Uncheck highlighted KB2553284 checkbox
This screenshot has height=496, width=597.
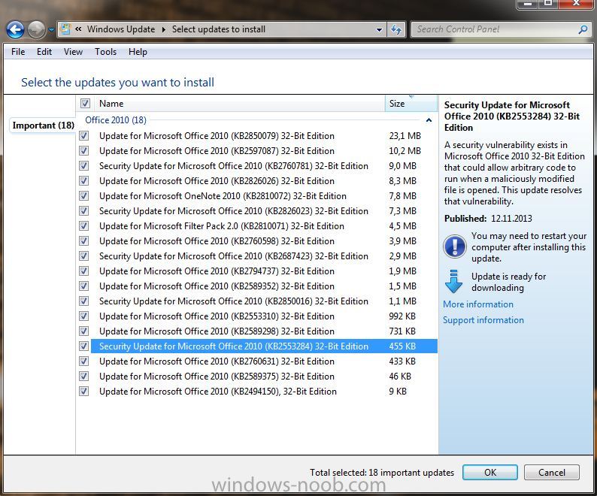click(x=83, y=346)
